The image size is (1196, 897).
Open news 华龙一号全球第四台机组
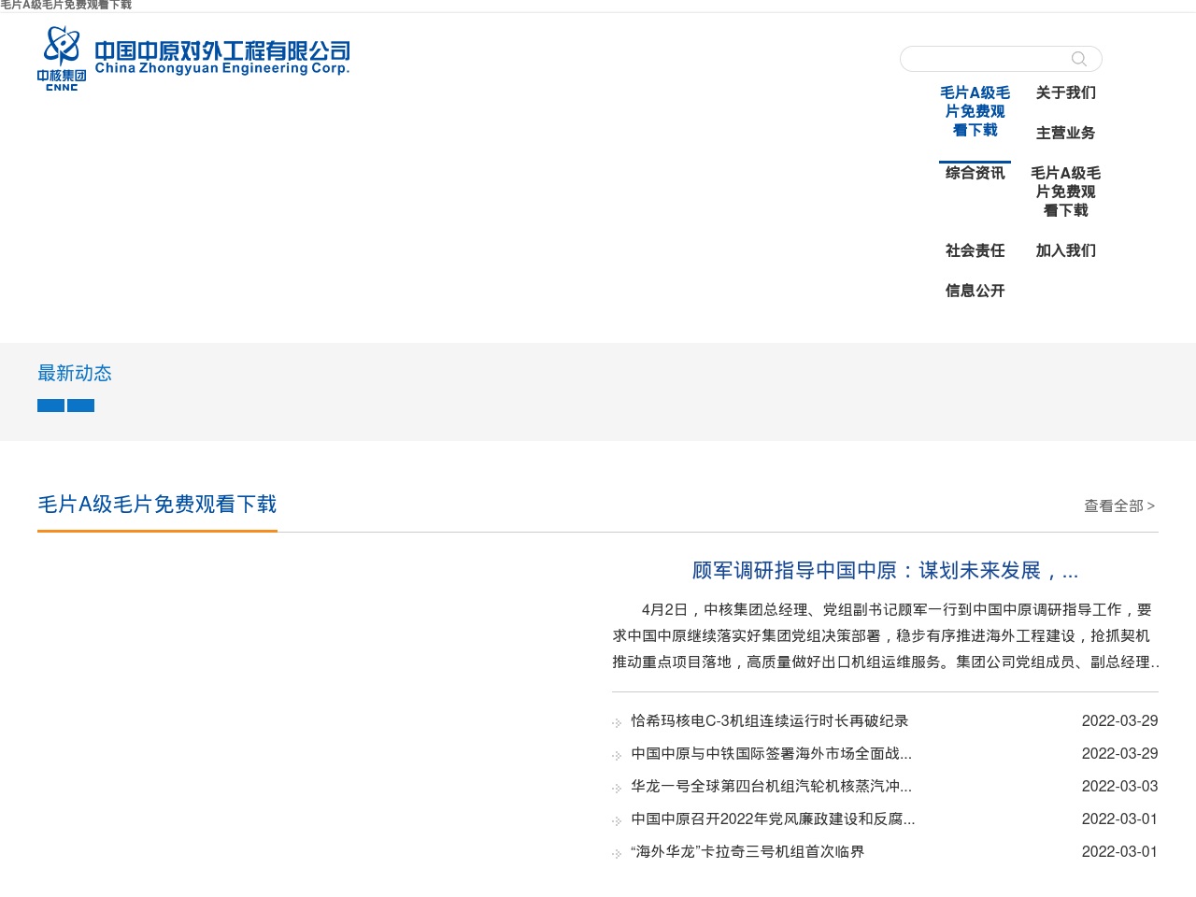771,786
